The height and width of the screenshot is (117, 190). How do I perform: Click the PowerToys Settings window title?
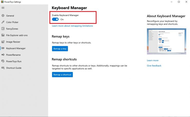(13, 2)
